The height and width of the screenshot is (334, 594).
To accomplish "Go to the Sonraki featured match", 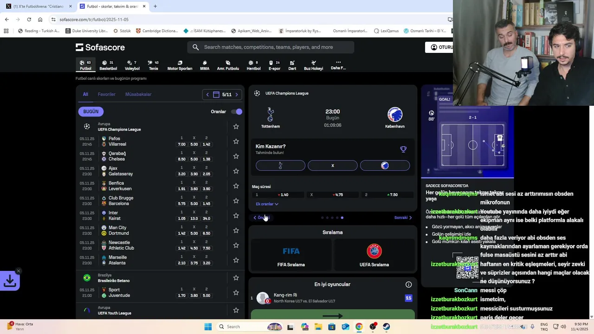I will point(403,218).
